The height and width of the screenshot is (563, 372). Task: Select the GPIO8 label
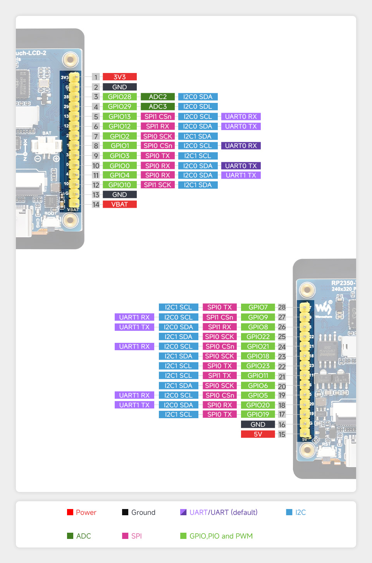pos(258,327)
